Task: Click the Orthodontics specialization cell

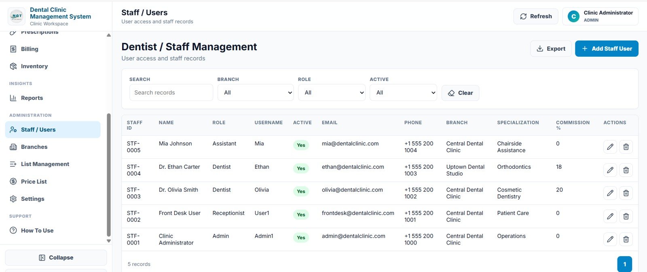Action: tap(514, 167)
